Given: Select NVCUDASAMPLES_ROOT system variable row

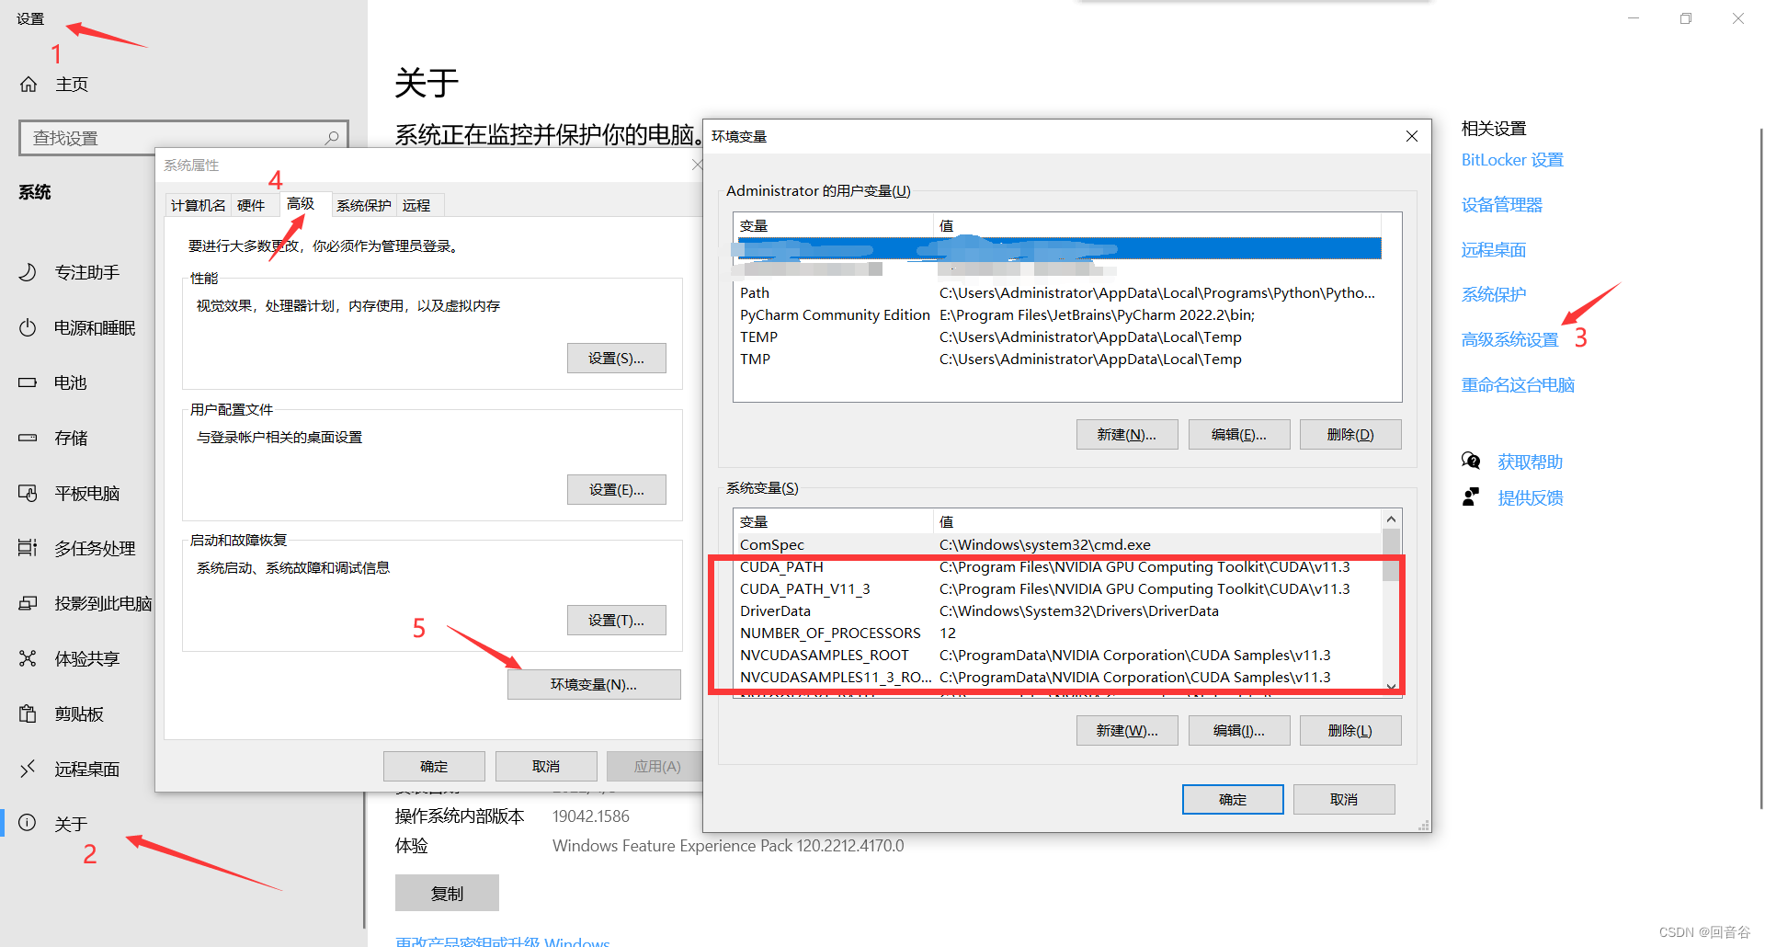Looking at the screenshot, I should (1059, 656).
